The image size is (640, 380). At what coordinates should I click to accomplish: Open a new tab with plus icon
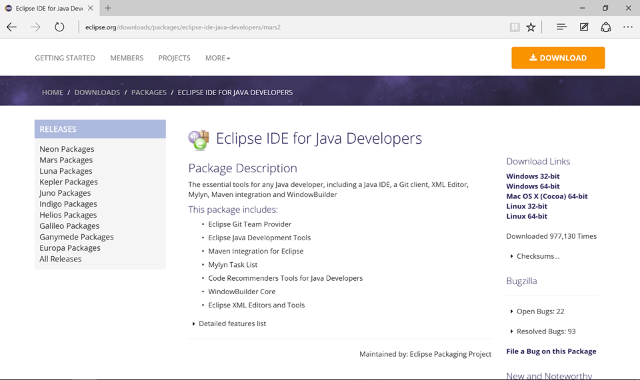108,8
